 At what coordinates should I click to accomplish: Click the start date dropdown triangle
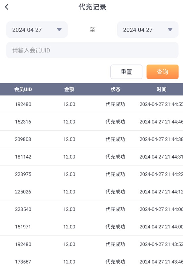click(59, 29)
